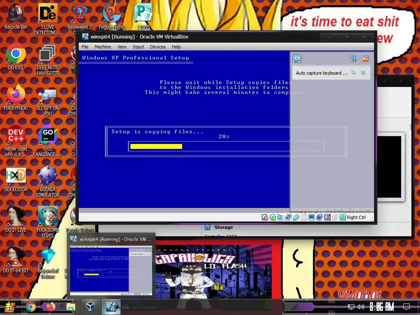This screenshot has width=420, height=315.
Task: Click the running winxp64 VM taskbar icon
Action: tap(111, 307)
